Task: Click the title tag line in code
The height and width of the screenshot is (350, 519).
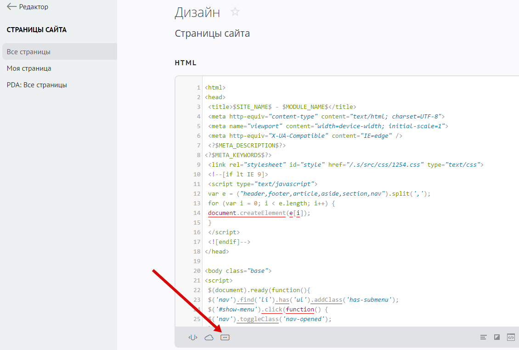Action: 282,107
